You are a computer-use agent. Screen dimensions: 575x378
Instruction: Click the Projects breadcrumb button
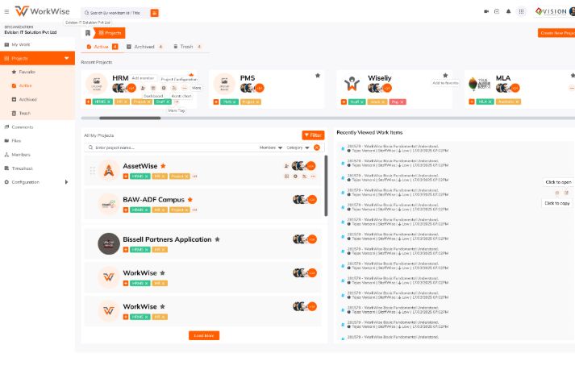point(110,33)
